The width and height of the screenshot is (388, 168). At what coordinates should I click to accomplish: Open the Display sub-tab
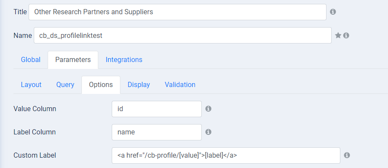click(139, 85)
